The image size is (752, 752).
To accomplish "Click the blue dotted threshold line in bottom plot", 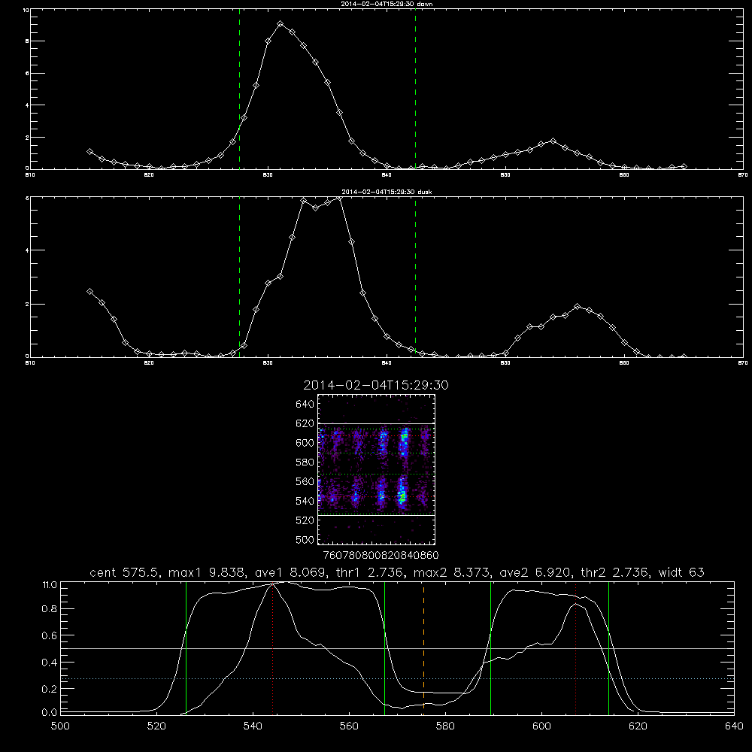I will click(x=397, y=678).
